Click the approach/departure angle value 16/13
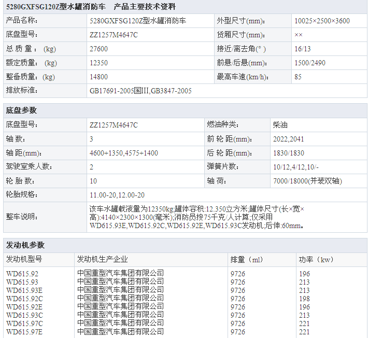 [303, 49]
